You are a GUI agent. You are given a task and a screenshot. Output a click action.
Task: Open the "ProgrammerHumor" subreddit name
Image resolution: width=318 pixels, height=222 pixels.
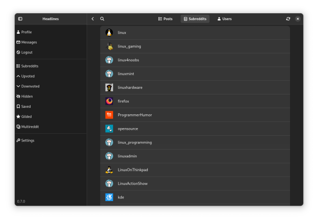click(135, 115)
